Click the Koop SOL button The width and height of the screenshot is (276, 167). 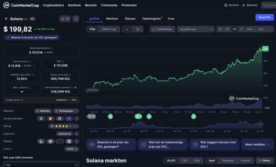pos(265,17)
